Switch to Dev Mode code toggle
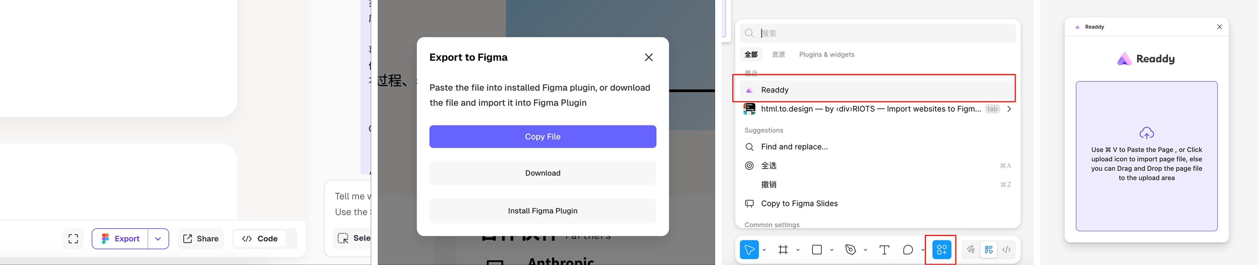The image size is (1259, 265). tap(1007, 250)
